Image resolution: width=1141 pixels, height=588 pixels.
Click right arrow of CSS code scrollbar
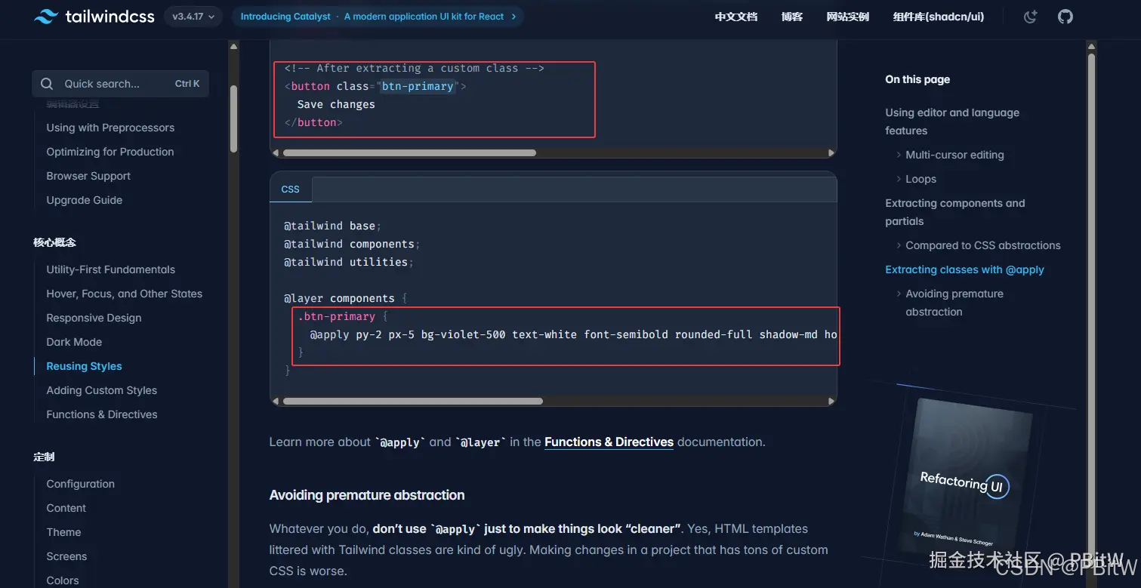[x=831, y=401]
